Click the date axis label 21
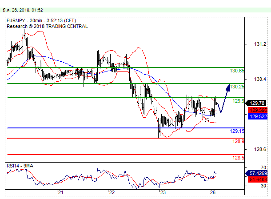The image size is (271, 199). [61, 192]
